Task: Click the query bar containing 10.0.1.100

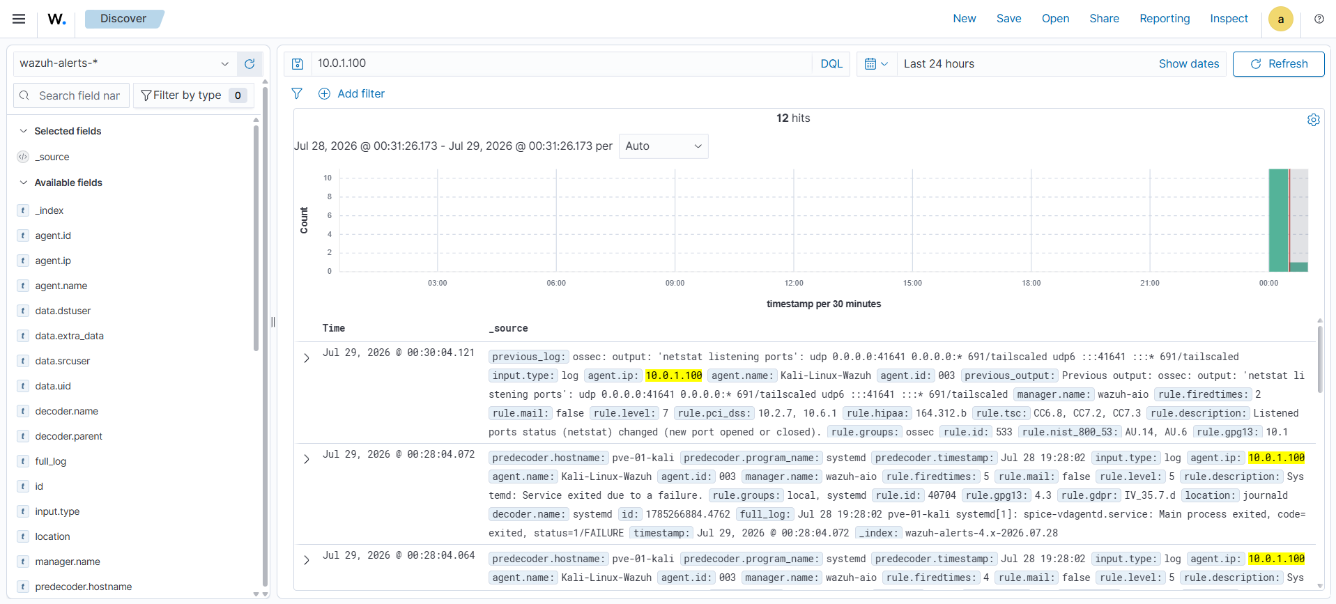Action: [x=561, y=63]
